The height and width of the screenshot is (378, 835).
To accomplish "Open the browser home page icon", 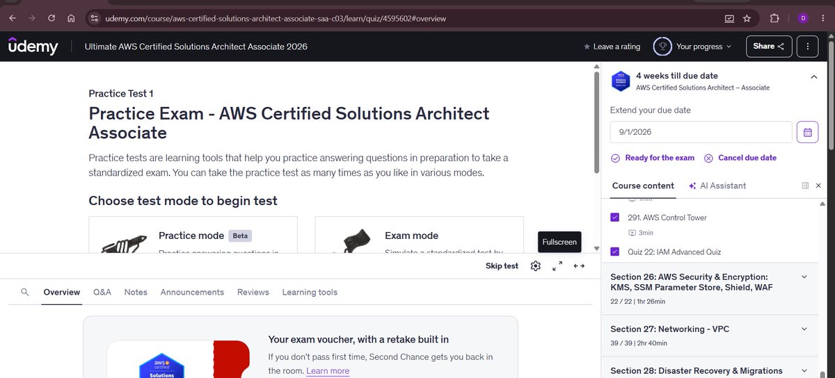I will 71,19.
